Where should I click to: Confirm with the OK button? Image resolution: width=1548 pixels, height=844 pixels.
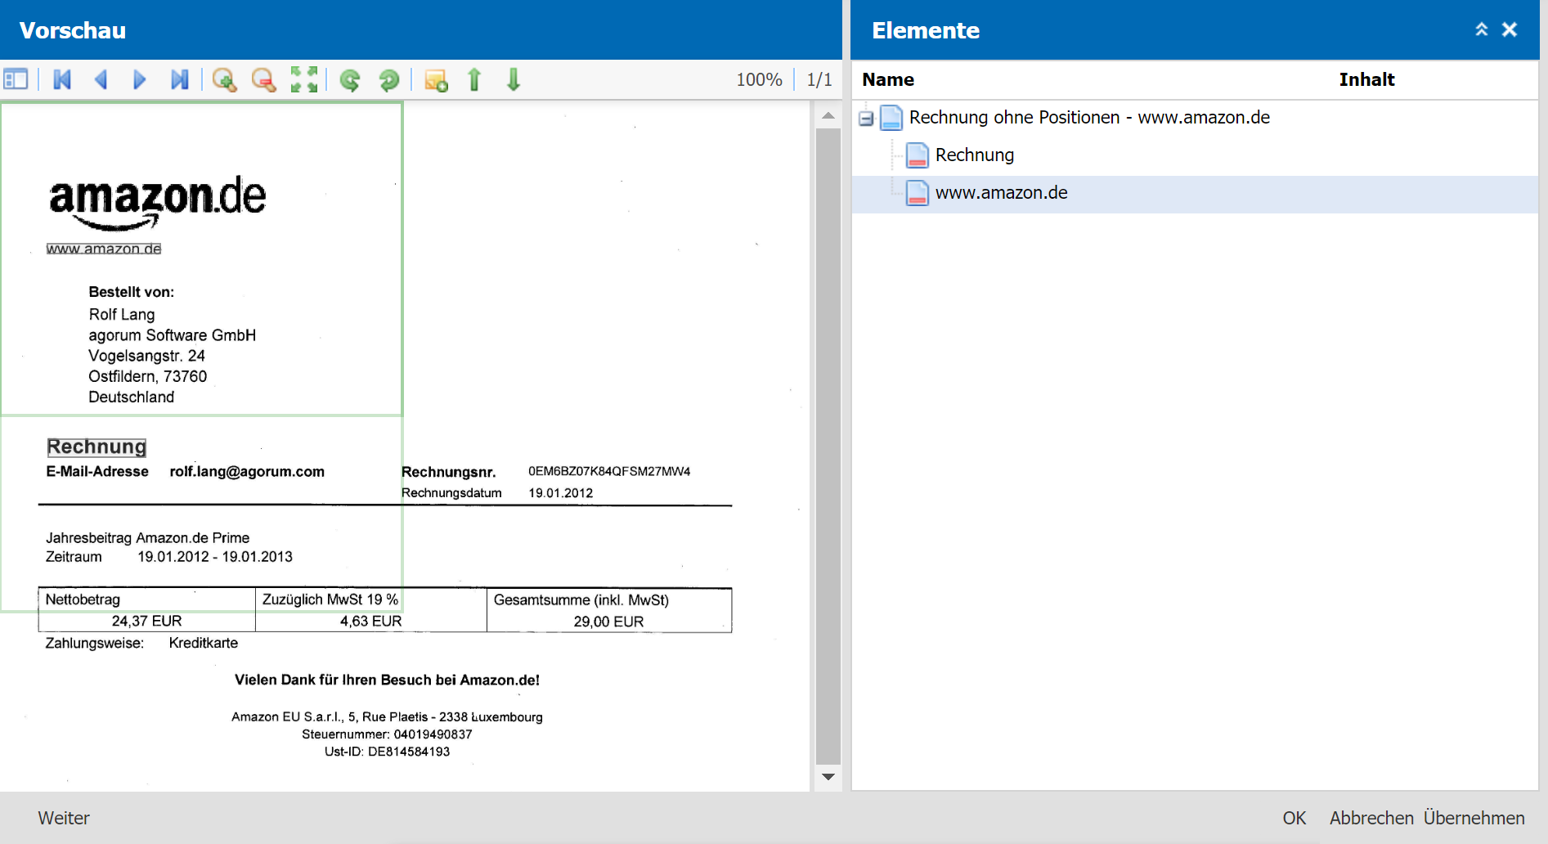[1294, 818]
